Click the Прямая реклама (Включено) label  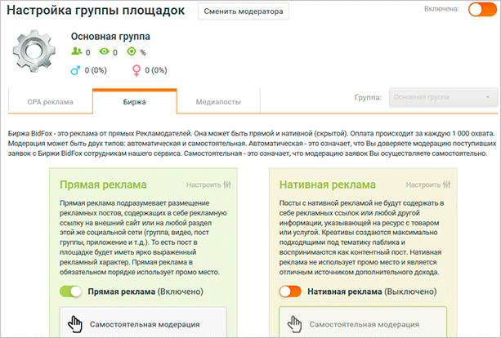click(x=145, y=291)
